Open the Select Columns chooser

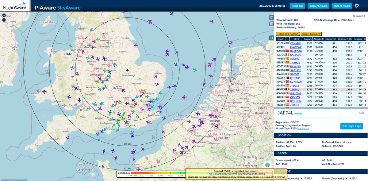coord(311,34)
